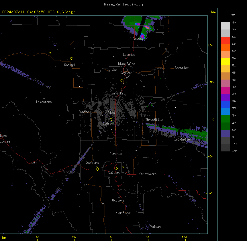Click the Olds town label
Screen dimensions: 247x241
tap(111, 113)
